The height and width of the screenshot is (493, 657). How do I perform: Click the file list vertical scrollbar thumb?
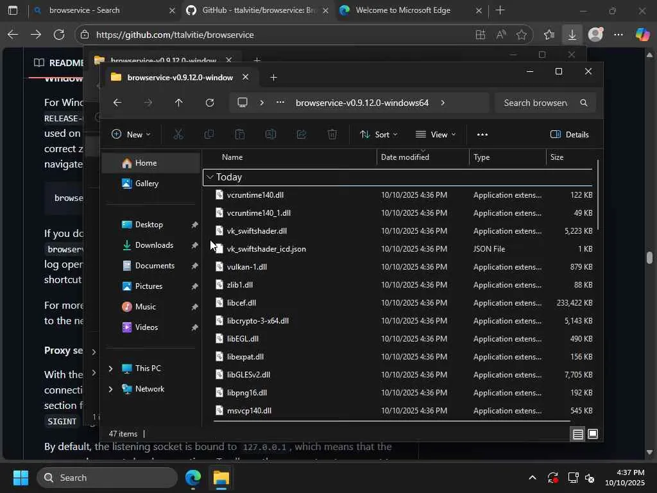point(598,195)
